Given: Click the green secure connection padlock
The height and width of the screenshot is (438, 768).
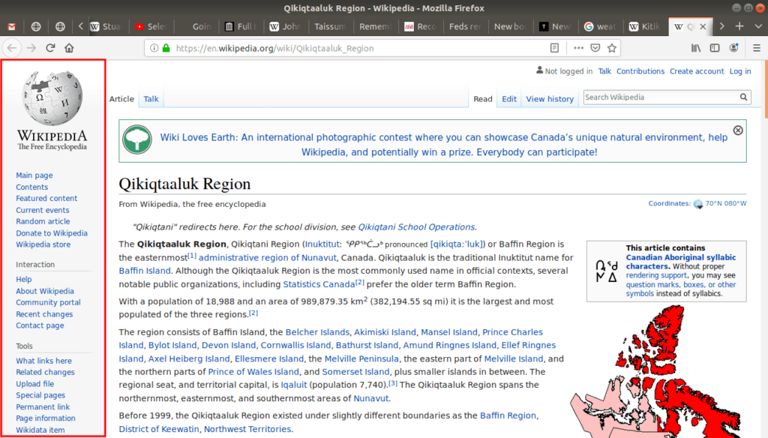Looking at the screenshot, I should (x=166, y=48).
